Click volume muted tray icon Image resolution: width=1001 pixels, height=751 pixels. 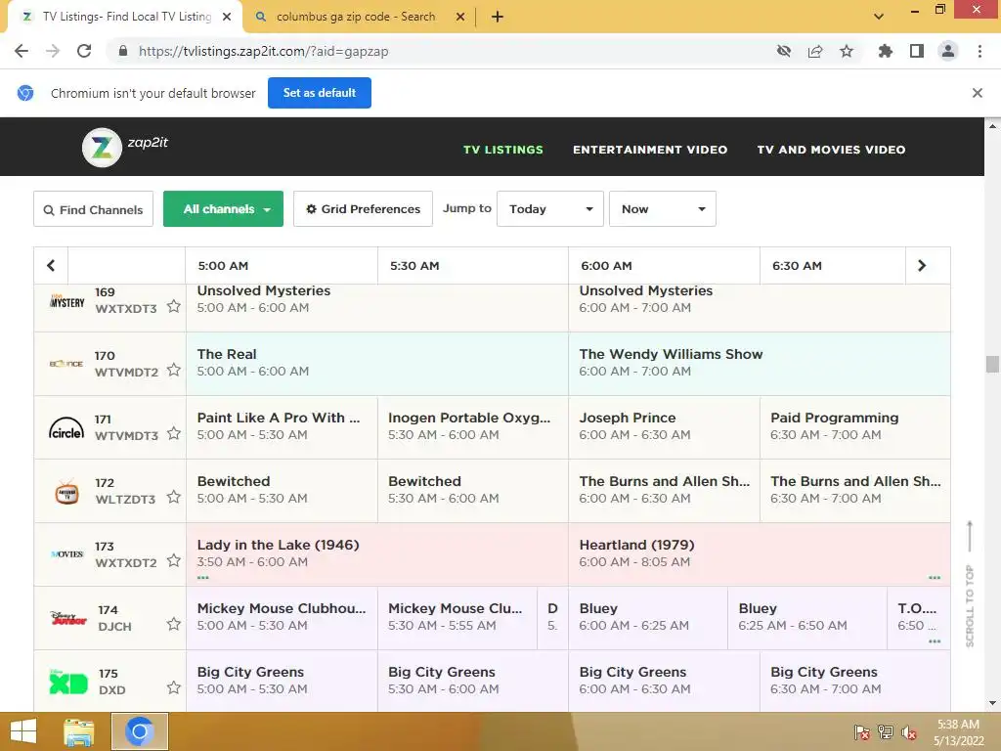pos(909,732)
